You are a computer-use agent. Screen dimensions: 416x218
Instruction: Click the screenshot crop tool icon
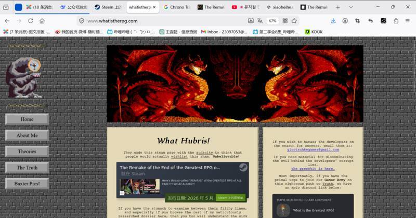click(x=357, y=21)
